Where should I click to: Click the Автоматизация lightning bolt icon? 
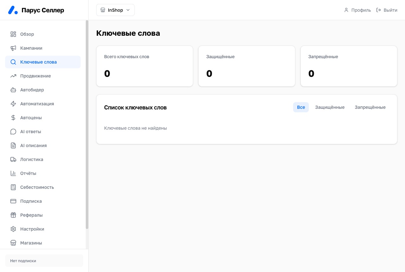coord(13,104)
